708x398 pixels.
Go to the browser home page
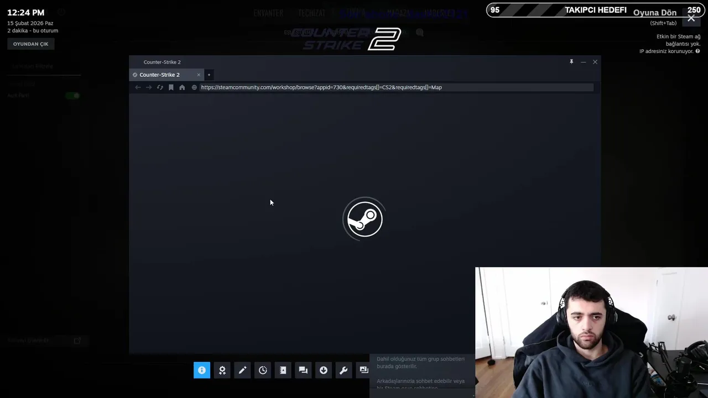[182, 87]
